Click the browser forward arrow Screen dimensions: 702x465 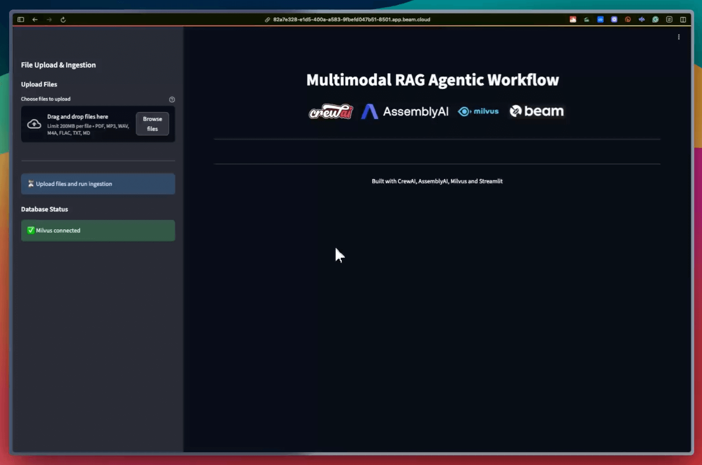(x=49, y=20)
